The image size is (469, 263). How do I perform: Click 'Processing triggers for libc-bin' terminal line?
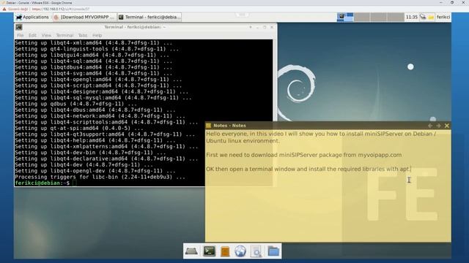tap(100, 177)
